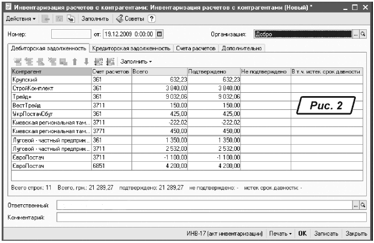Click the add row icon in table toolbar
The height and width of the screenshot is (243, 374).
click(x=18, y=61)
